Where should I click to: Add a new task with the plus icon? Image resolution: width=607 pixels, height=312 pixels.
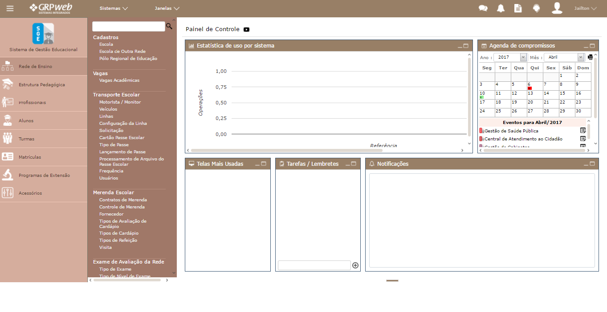pyautogui.click(x=355, y=265)
